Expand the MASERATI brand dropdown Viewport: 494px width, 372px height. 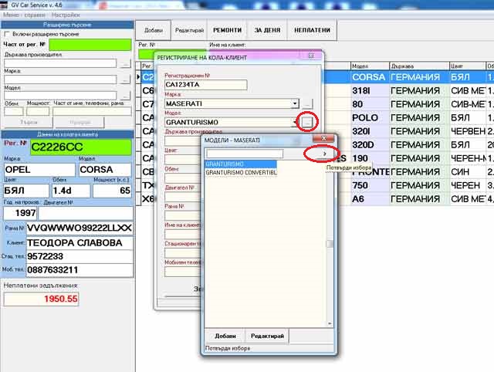click(x=295, y=103)
